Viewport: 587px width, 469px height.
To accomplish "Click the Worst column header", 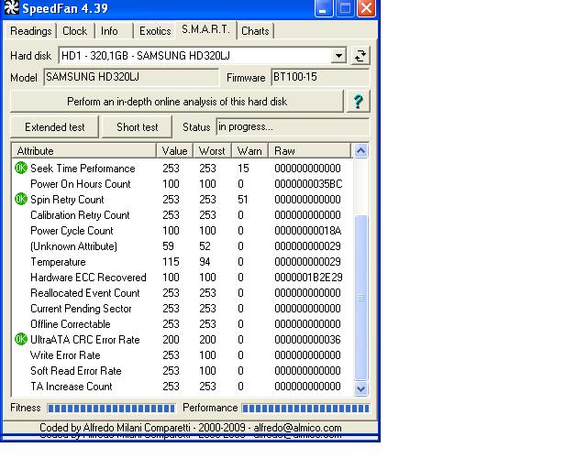I will (x=212, y=151).
